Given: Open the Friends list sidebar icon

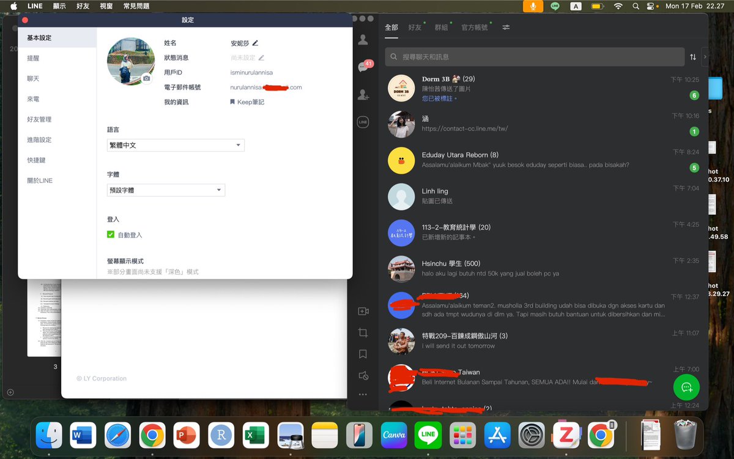Looking at the screenshot, I should point(363,39).
